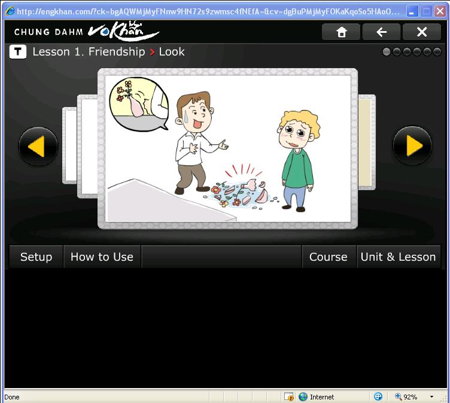This screenshot has height=403, width=450.
Task: Click the Internet Explorer page icon in title bar
Action: [x=10, y=11]
